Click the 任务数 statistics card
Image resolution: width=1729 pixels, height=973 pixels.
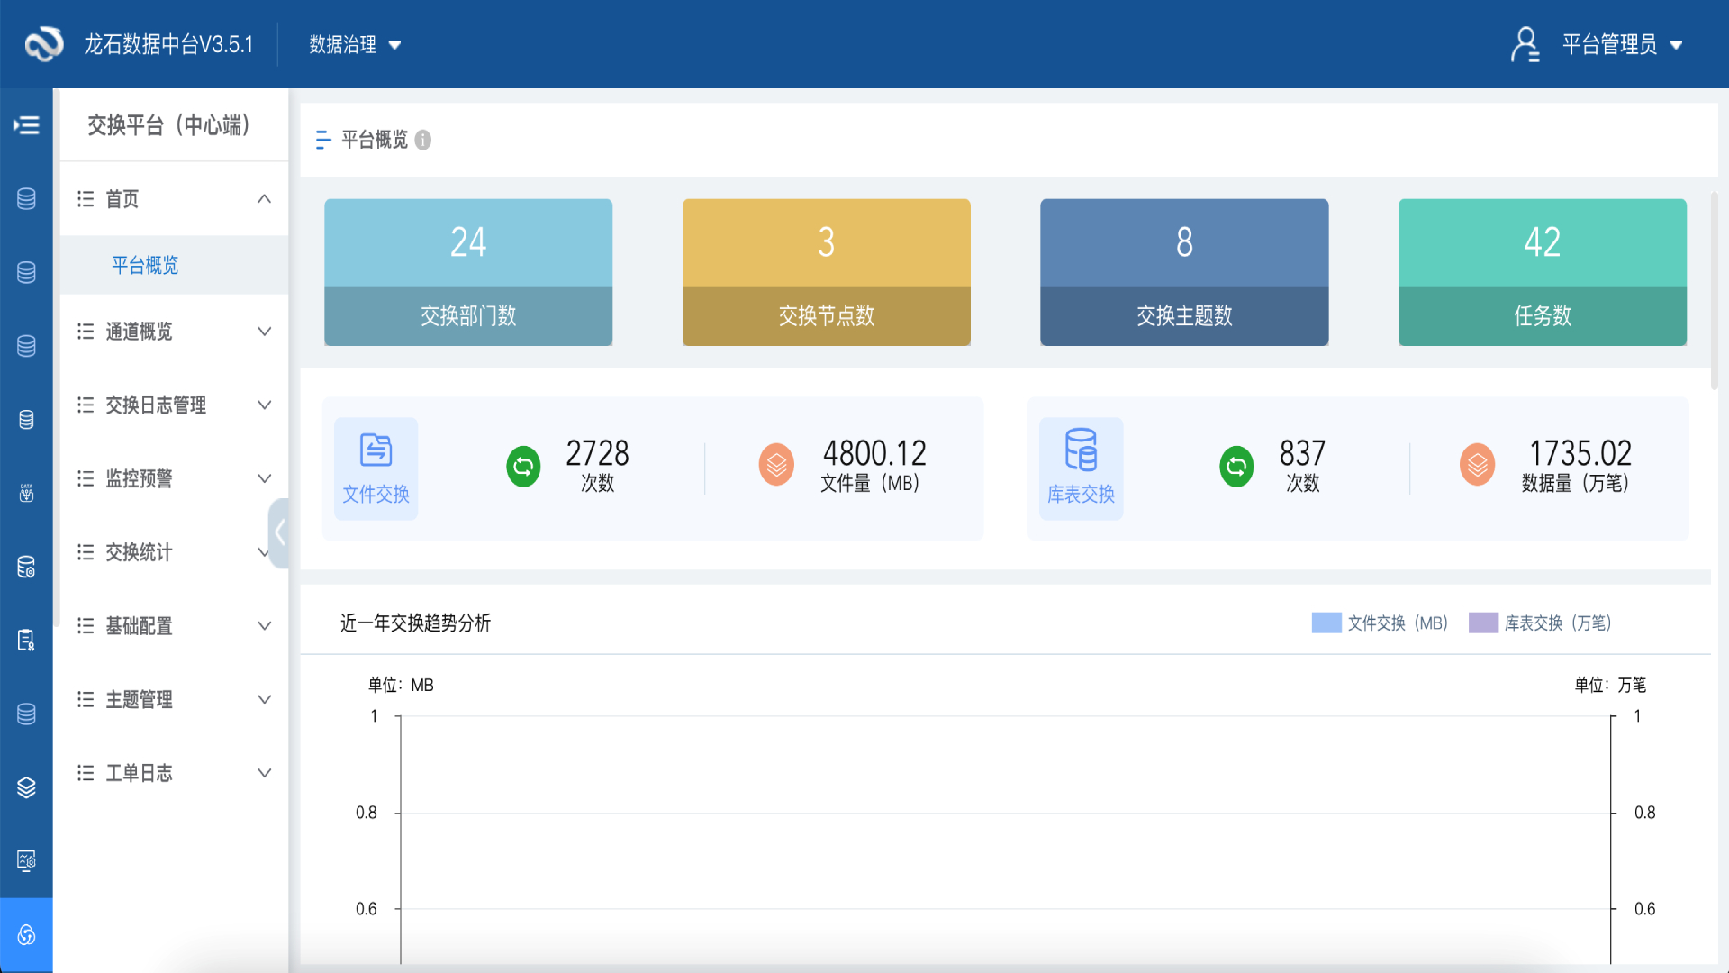1542,272
